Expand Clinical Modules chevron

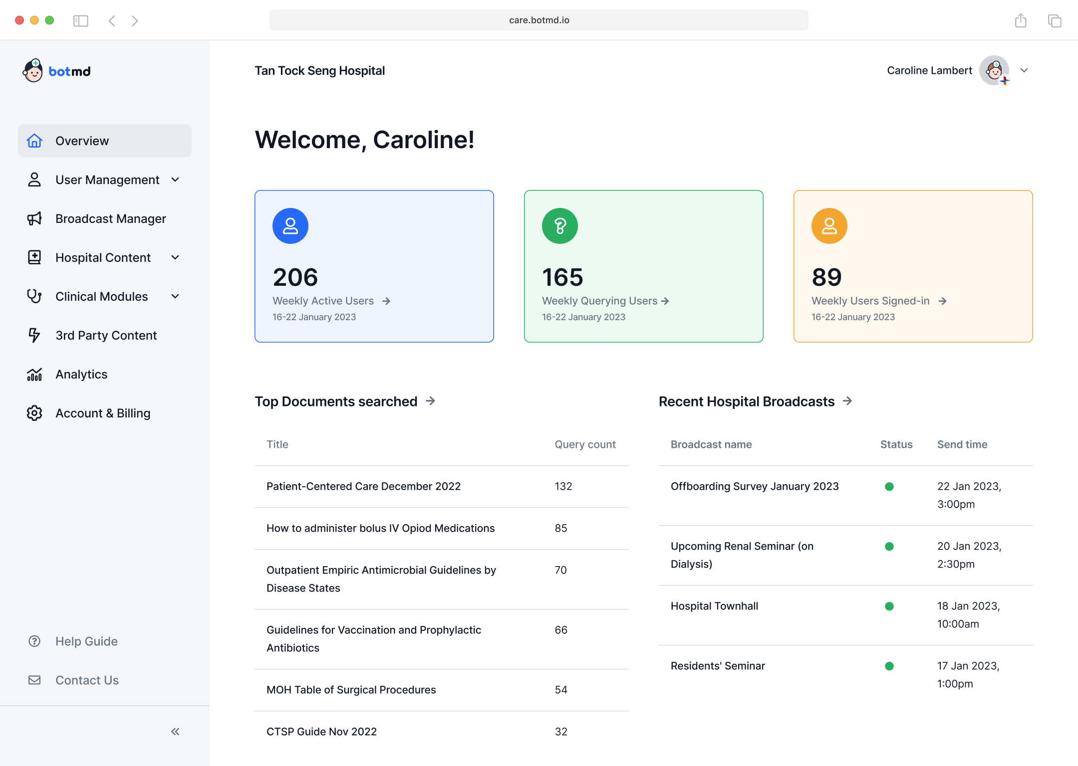[x=175, y=296]
